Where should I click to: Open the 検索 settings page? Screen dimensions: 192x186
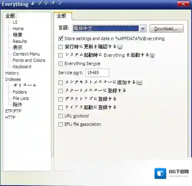[x=17, y=35]
